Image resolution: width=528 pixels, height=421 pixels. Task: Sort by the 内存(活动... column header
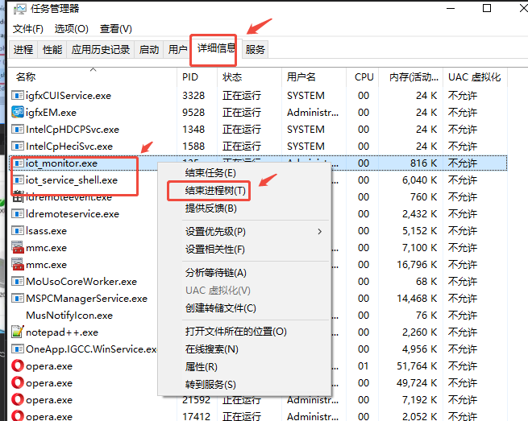[411, 77]
